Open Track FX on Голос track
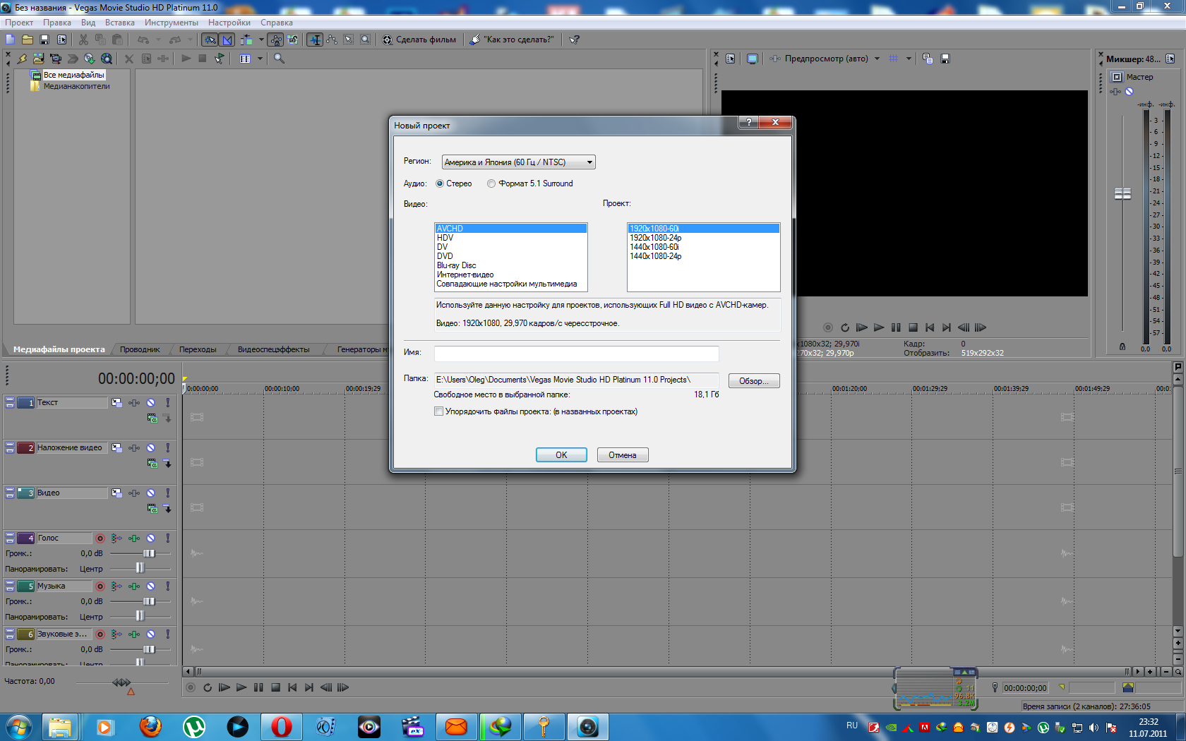Image resolution: width=1186 pixels, height=741 pixels. pos(133,538)
